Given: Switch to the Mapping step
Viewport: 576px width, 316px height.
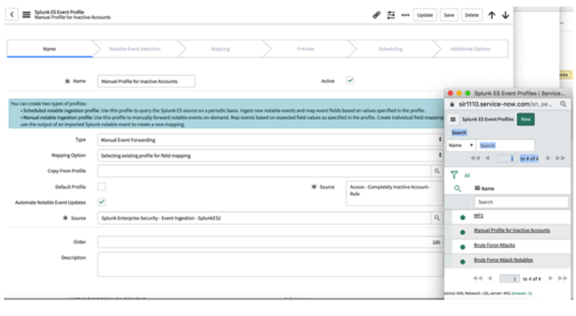Looking at the screenshot, I should pos(221,49).
